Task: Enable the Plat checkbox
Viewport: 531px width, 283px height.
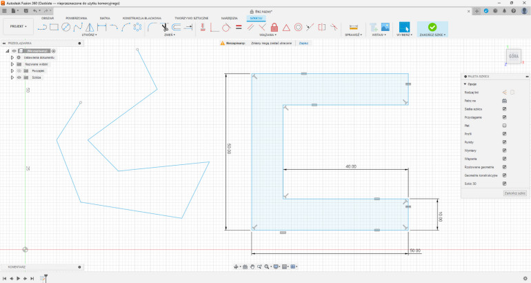Action: click(x=504, y=126)
